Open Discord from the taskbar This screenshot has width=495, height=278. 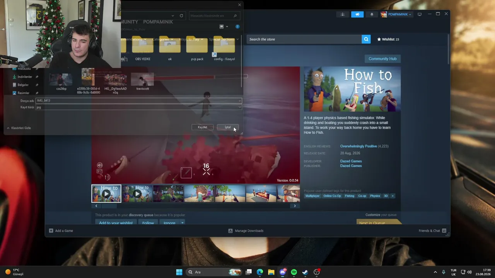click(x=283, y=272)
